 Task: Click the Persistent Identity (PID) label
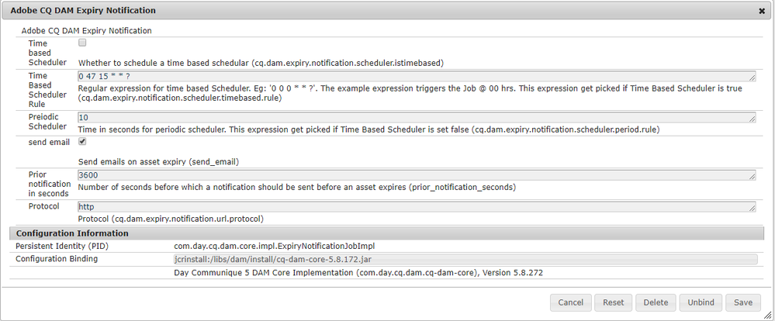tap(62, 246)
